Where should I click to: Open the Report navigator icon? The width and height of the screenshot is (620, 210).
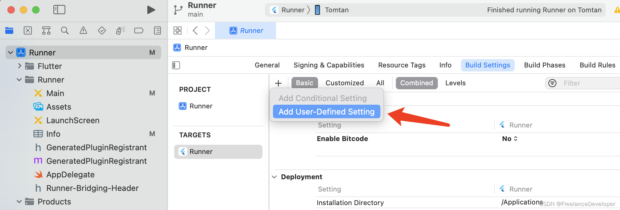(157, 30)
